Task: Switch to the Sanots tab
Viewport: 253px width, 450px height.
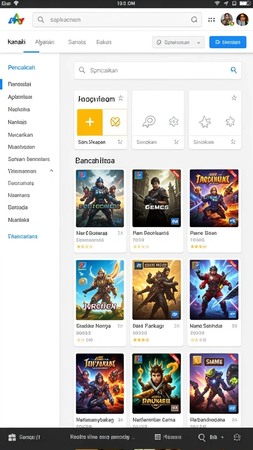Action: pyautogui.click(x=77, y=42)
